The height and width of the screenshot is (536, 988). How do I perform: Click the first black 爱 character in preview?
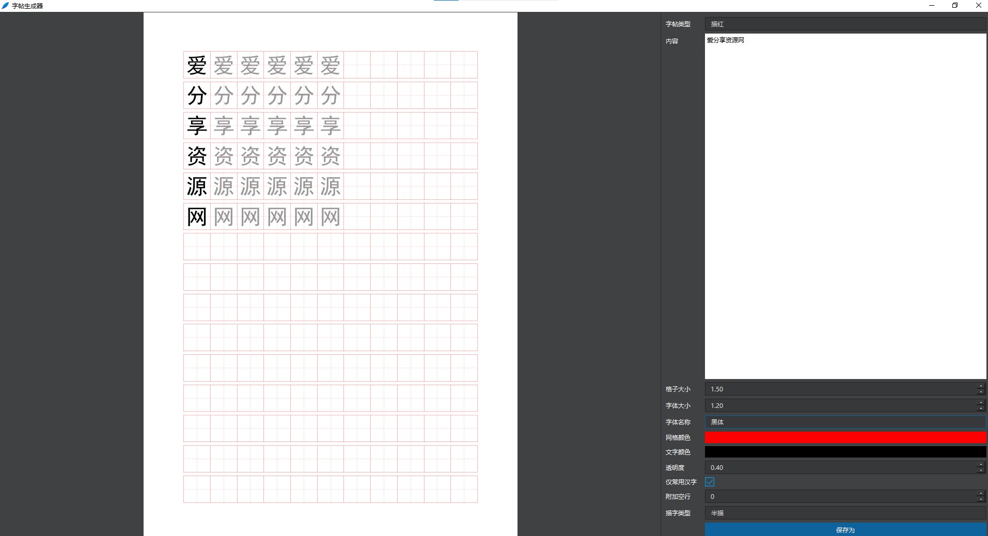click(197, 66)
